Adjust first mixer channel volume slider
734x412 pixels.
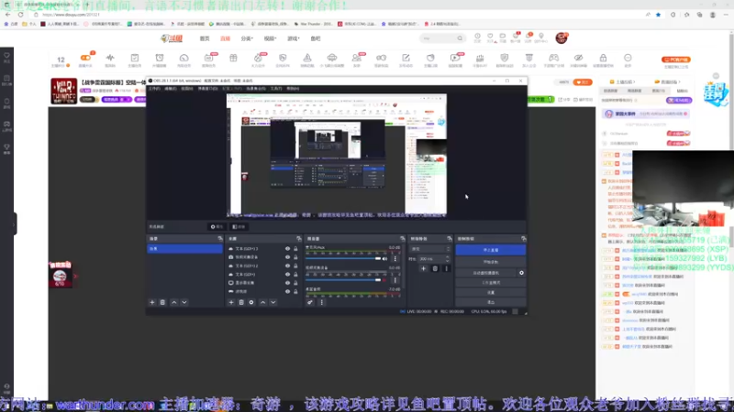point(343,259)
